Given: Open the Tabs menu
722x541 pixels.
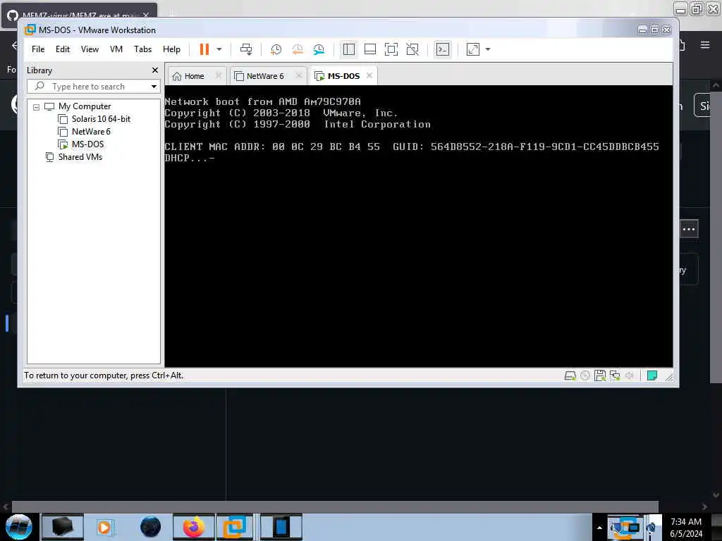Looking at the screenshot, I should click(142, 49).
